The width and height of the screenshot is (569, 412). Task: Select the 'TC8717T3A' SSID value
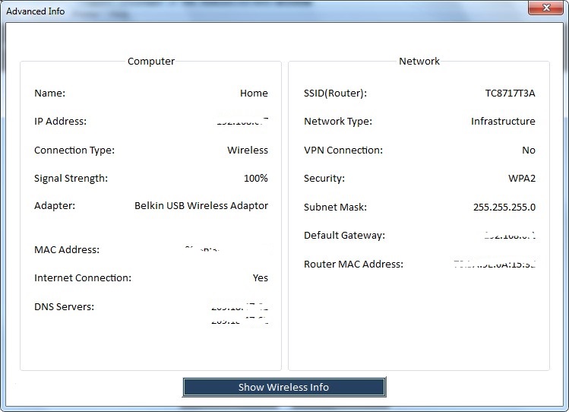point(510,93)
